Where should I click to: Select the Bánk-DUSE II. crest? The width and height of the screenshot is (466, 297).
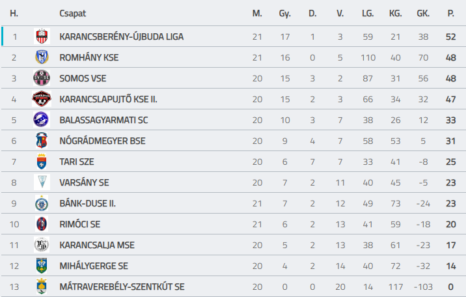pyautogui.click(x=42, y=203)
